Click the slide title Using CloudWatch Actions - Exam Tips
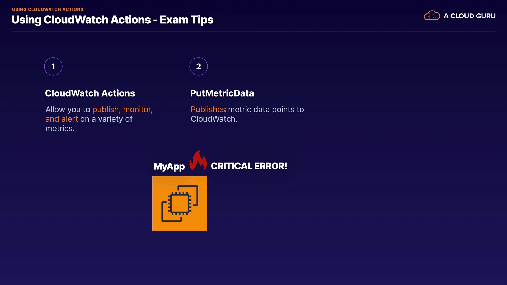This screenshot has height=285, width=507. point(112,20)
